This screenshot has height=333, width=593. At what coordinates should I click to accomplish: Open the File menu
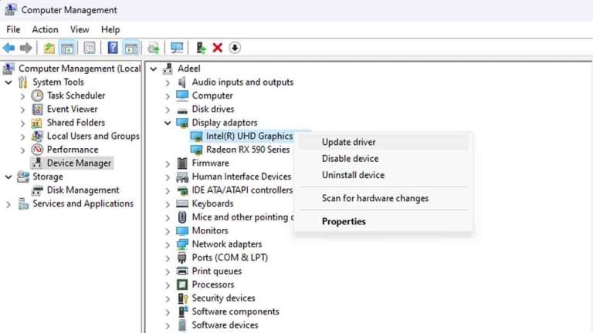point(13,29)
